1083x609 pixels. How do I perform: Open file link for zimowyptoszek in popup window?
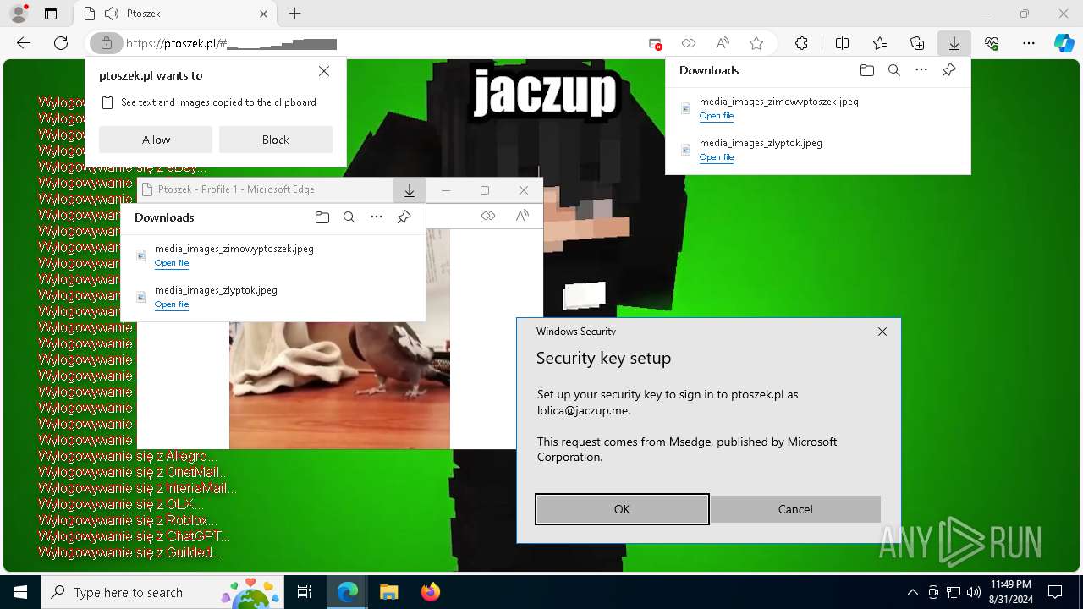172,263
